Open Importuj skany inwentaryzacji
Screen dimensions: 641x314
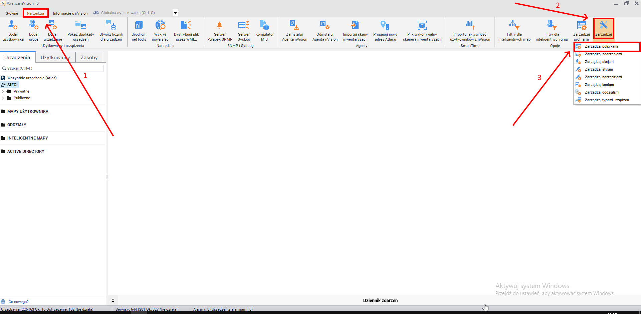(355, 25)
